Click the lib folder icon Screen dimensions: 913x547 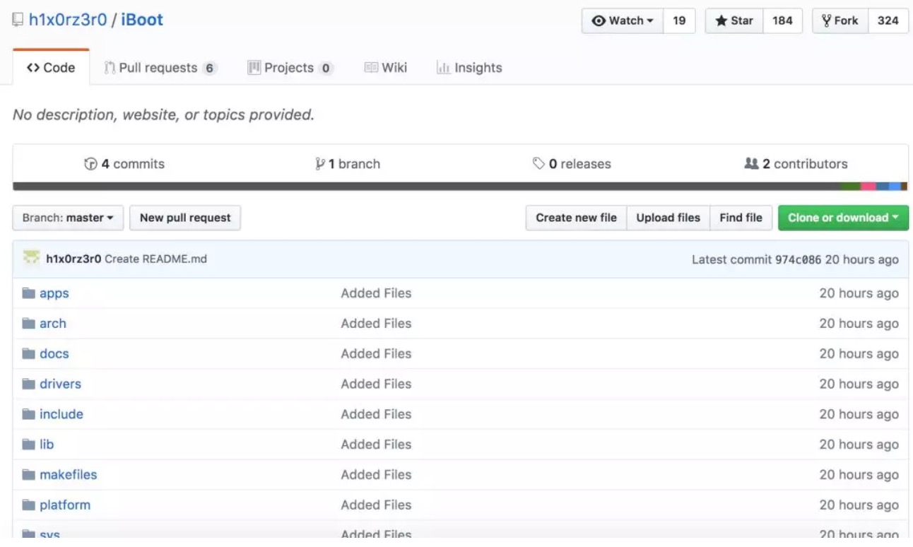point(28,445)
